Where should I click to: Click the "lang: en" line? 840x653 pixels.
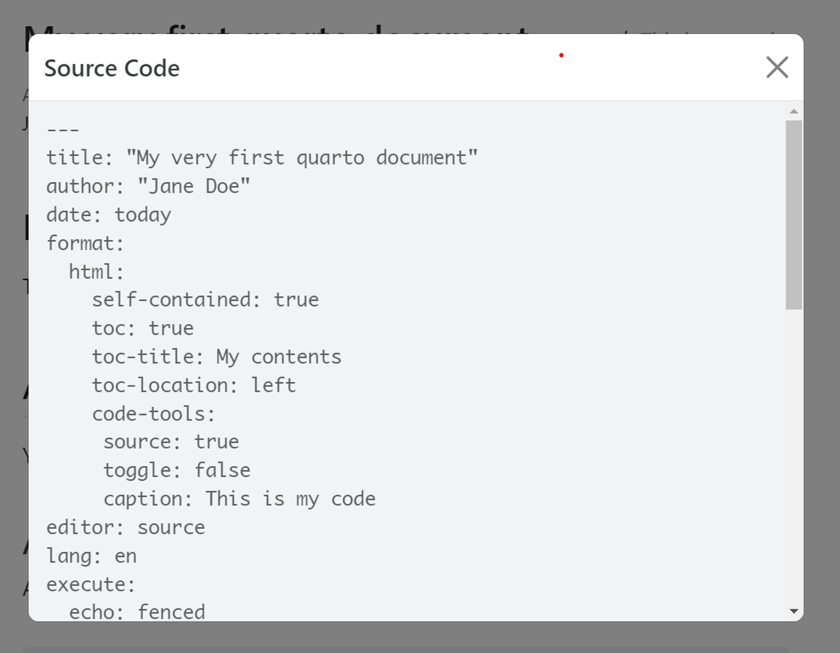pos(92,556)
